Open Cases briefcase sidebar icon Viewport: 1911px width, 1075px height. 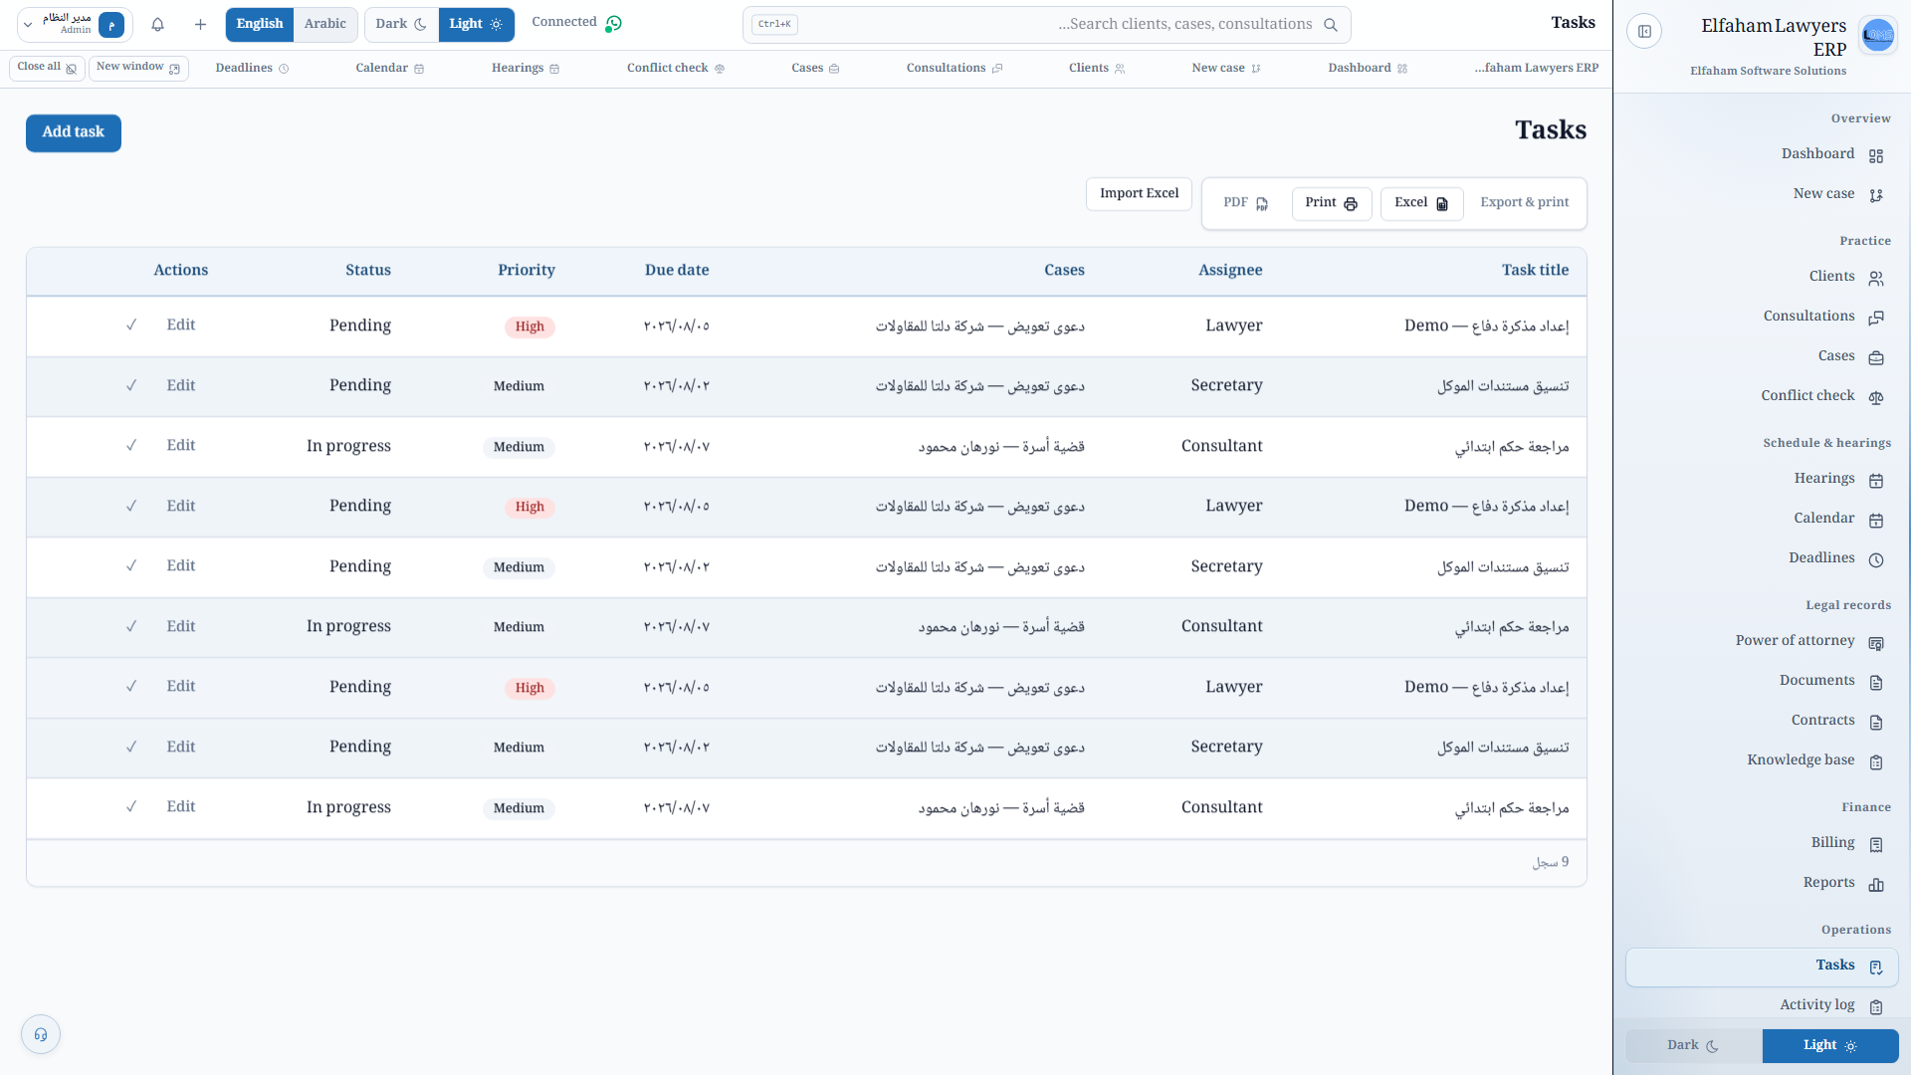pyautogui.click(x=1876, y=358)
